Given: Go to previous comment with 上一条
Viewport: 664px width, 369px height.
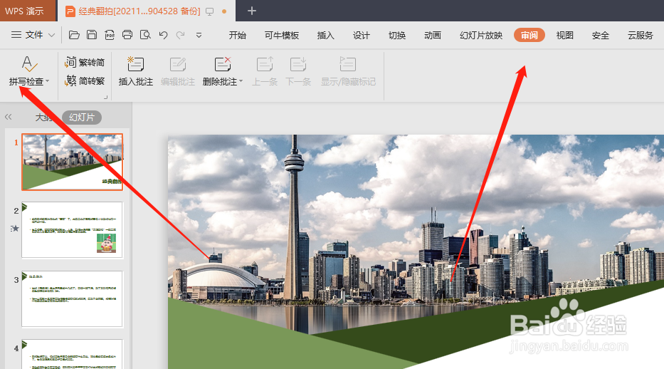Looking at the screenshot, I should pyautogui.click(x=265, y=71).
